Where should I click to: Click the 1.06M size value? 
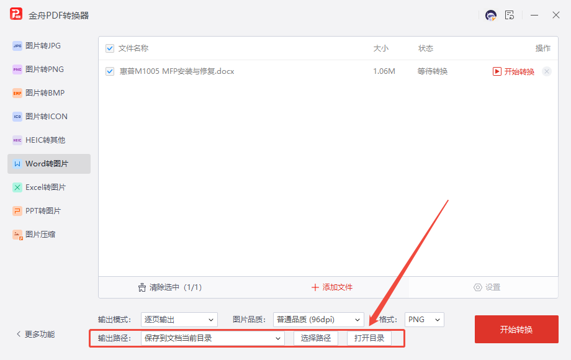pos(384,71)
